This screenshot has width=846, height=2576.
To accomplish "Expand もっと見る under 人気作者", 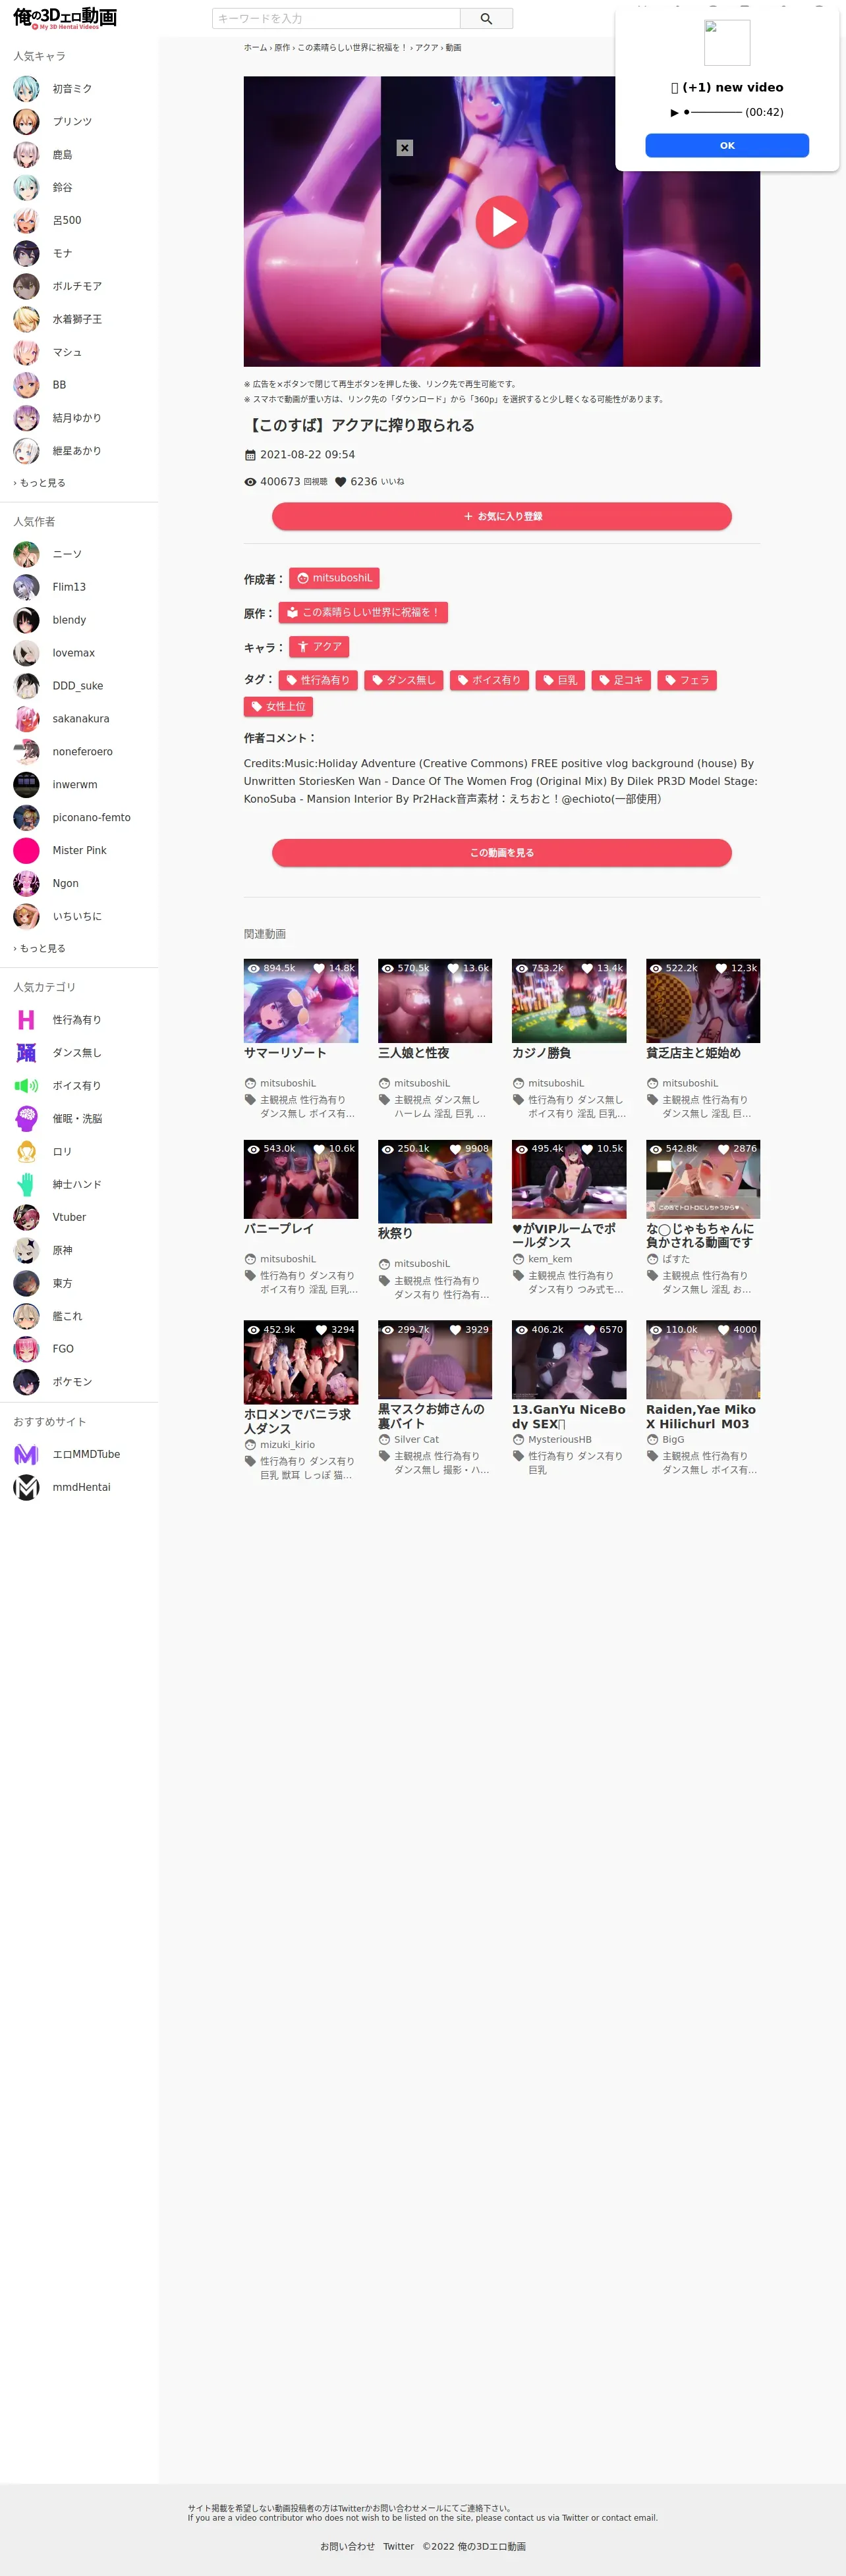I will [40, 949].
